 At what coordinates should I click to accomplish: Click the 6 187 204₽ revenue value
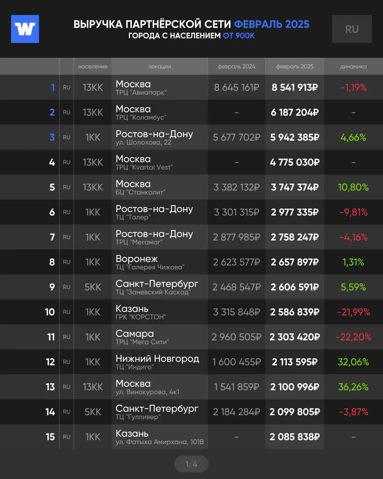[x=295, y=112]
